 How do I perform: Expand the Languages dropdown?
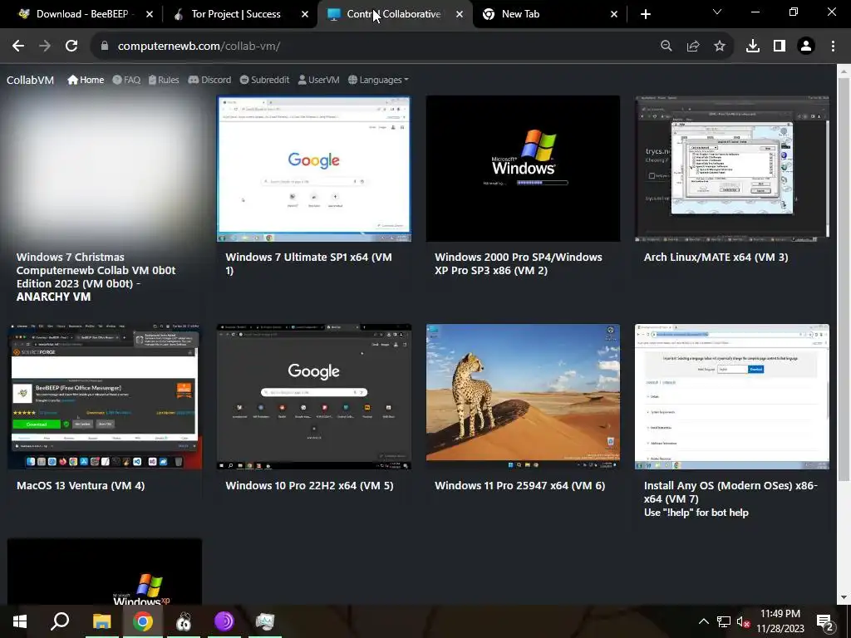point(378,80)
